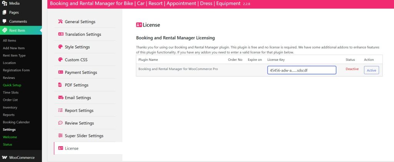Open the Rent Item menu
The width and height of the screenshot is (394, 162).
[17, 30]
